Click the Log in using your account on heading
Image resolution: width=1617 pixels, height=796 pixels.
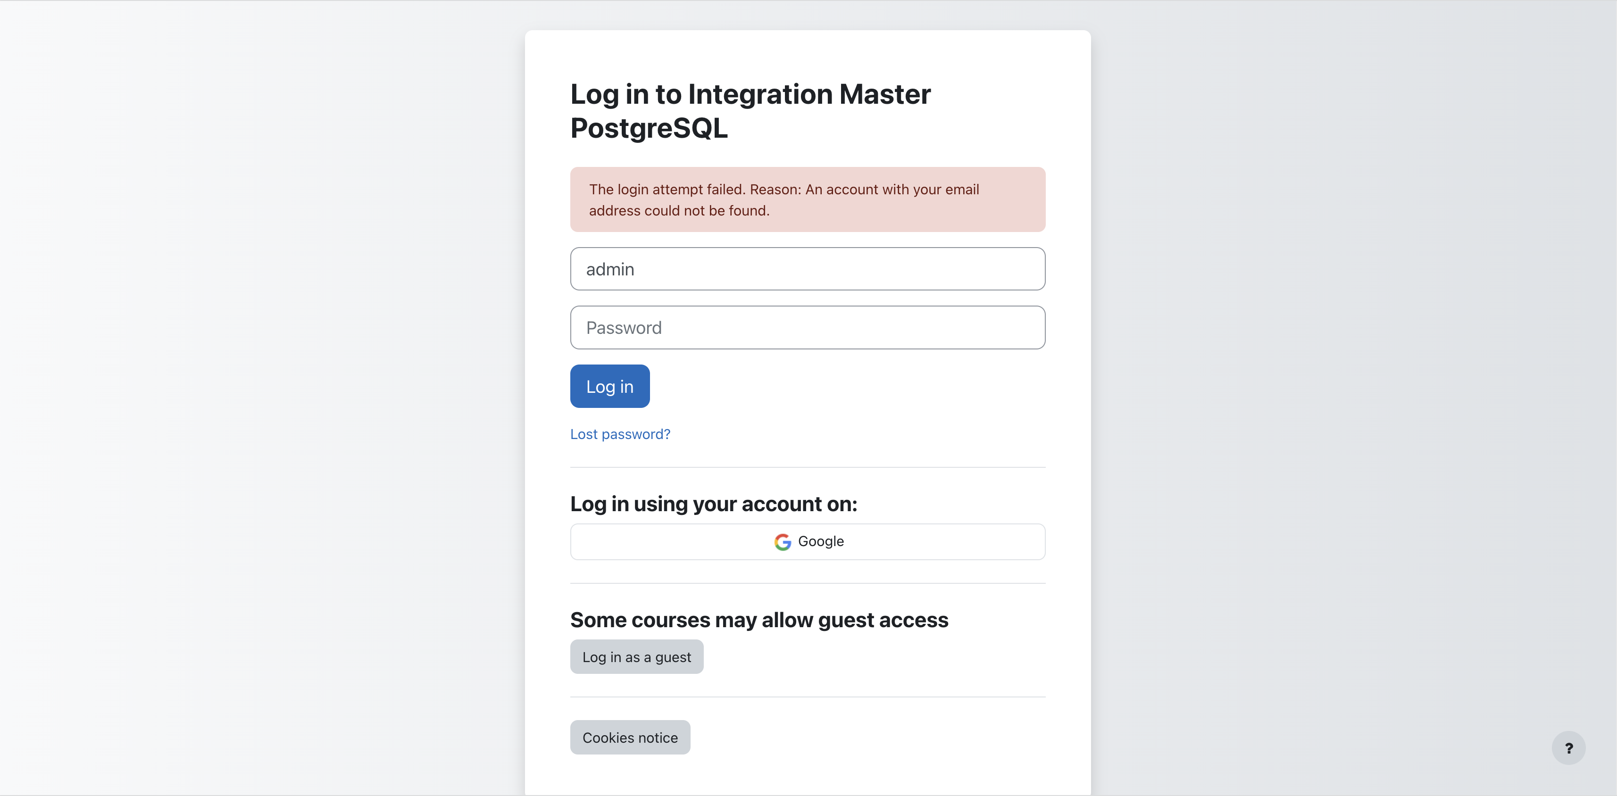pos(713,504)
